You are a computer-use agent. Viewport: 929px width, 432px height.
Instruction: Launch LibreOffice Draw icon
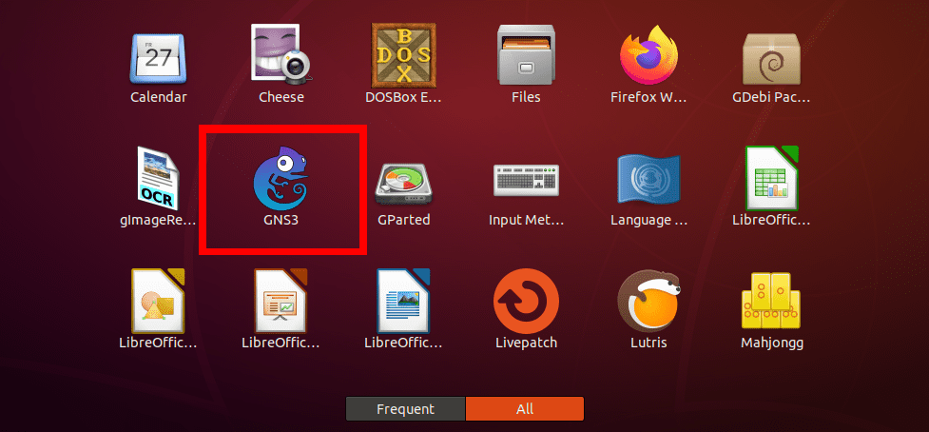point(158,301)
